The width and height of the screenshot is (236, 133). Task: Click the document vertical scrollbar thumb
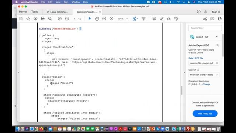click(x=182, y=90)
